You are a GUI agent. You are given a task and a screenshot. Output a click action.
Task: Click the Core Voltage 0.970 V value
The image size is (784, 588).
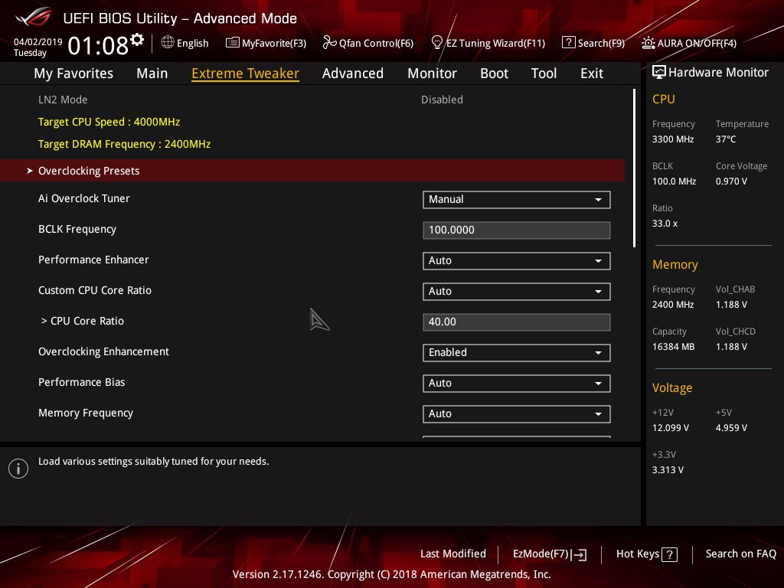[731, 181]
